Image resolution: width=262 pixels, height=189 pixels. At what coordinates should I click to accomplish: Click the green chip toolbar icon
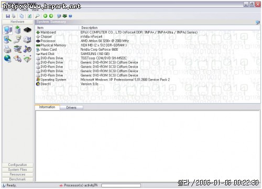(64, 16)
